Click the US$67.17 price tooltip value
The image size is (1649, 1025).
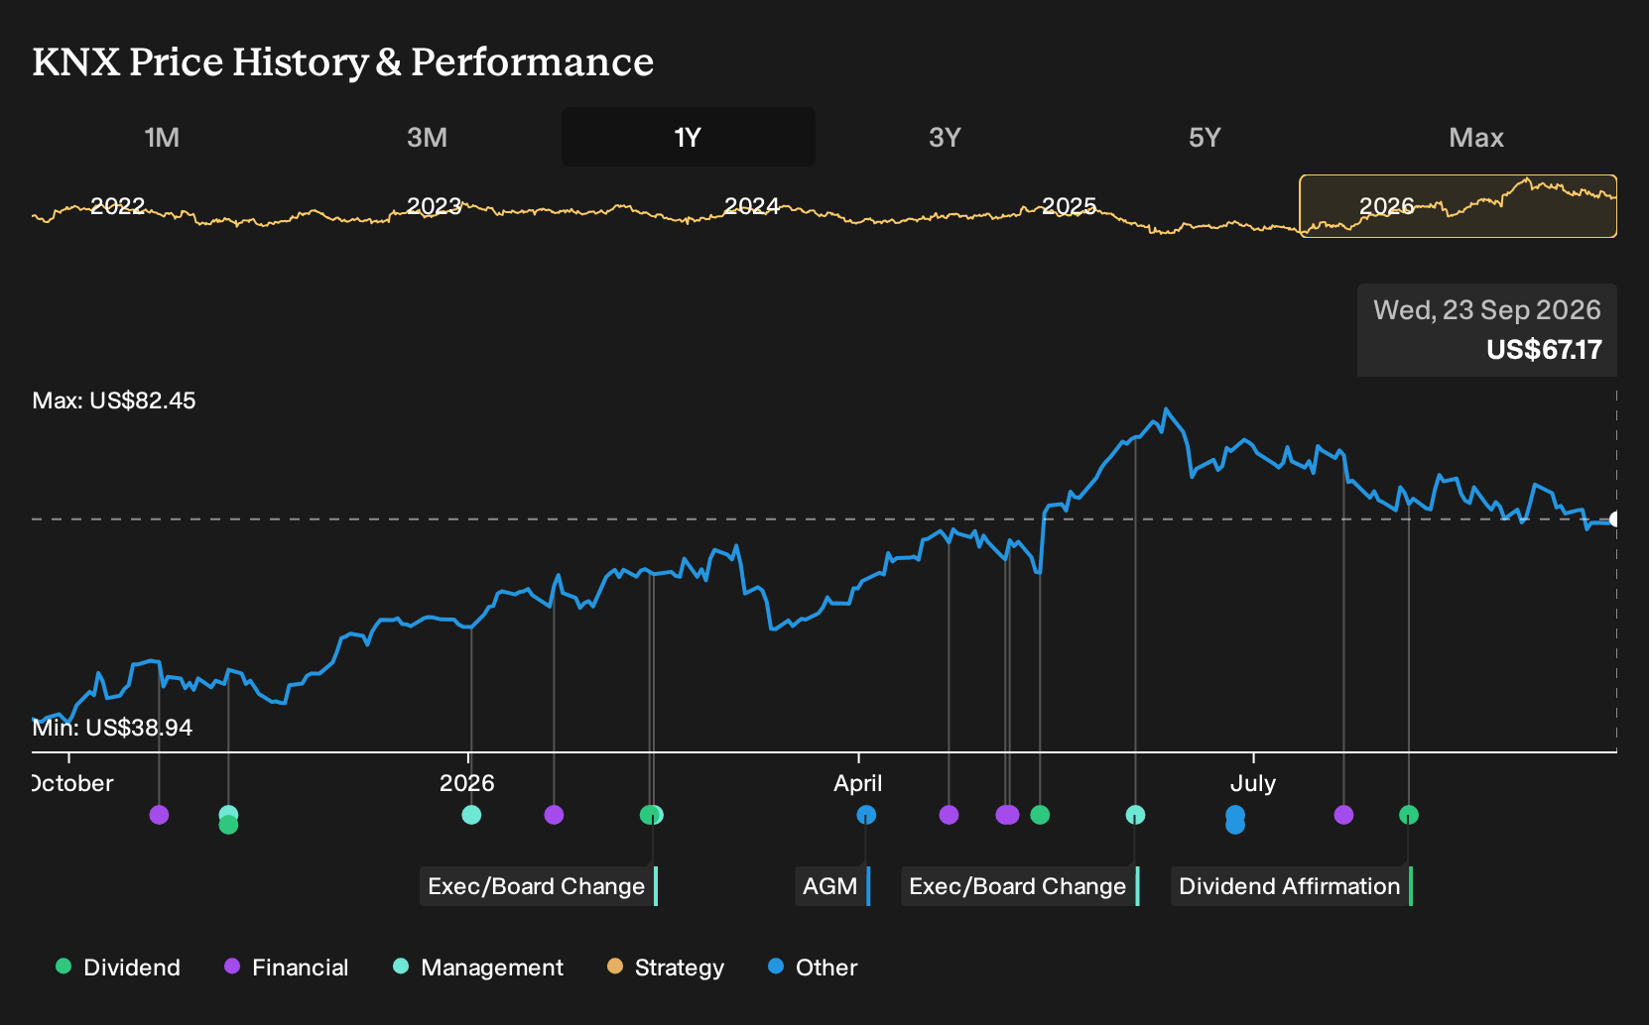(1544, 350)
